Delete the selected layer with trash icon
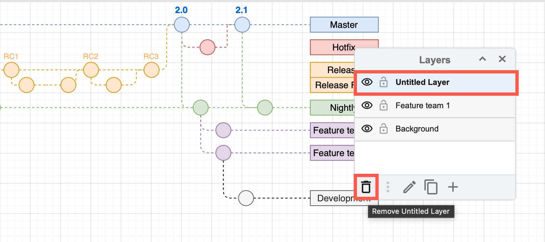This screenshot has width=545, height=242. [366, 187]
